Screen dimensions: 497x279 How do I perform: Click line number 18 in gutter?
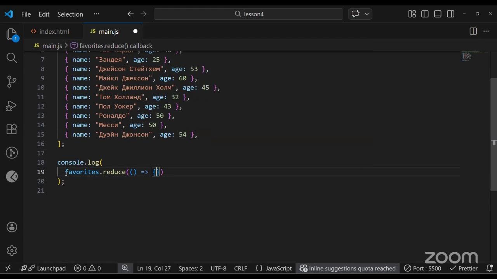click(x=41, y=162)
